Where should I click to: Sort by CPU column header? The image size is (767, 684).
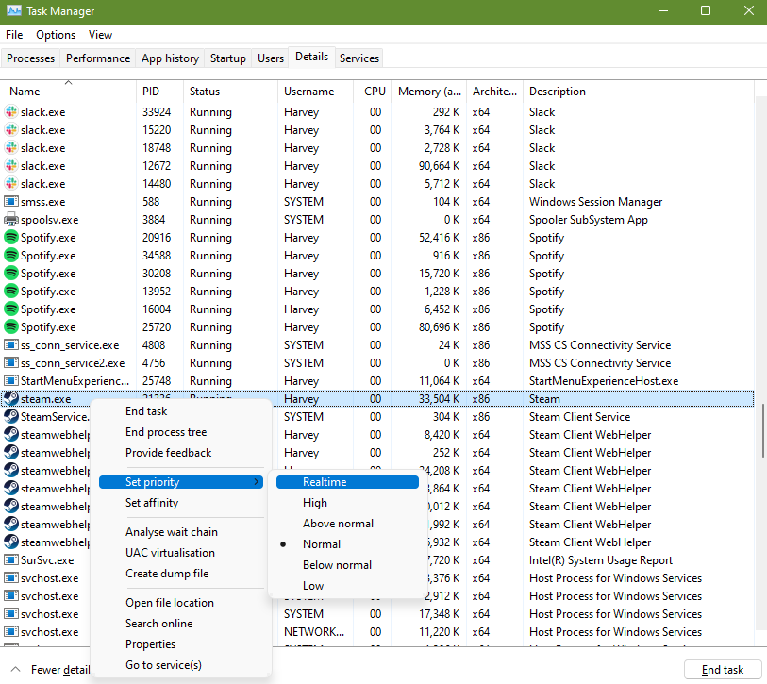point(373,92)
